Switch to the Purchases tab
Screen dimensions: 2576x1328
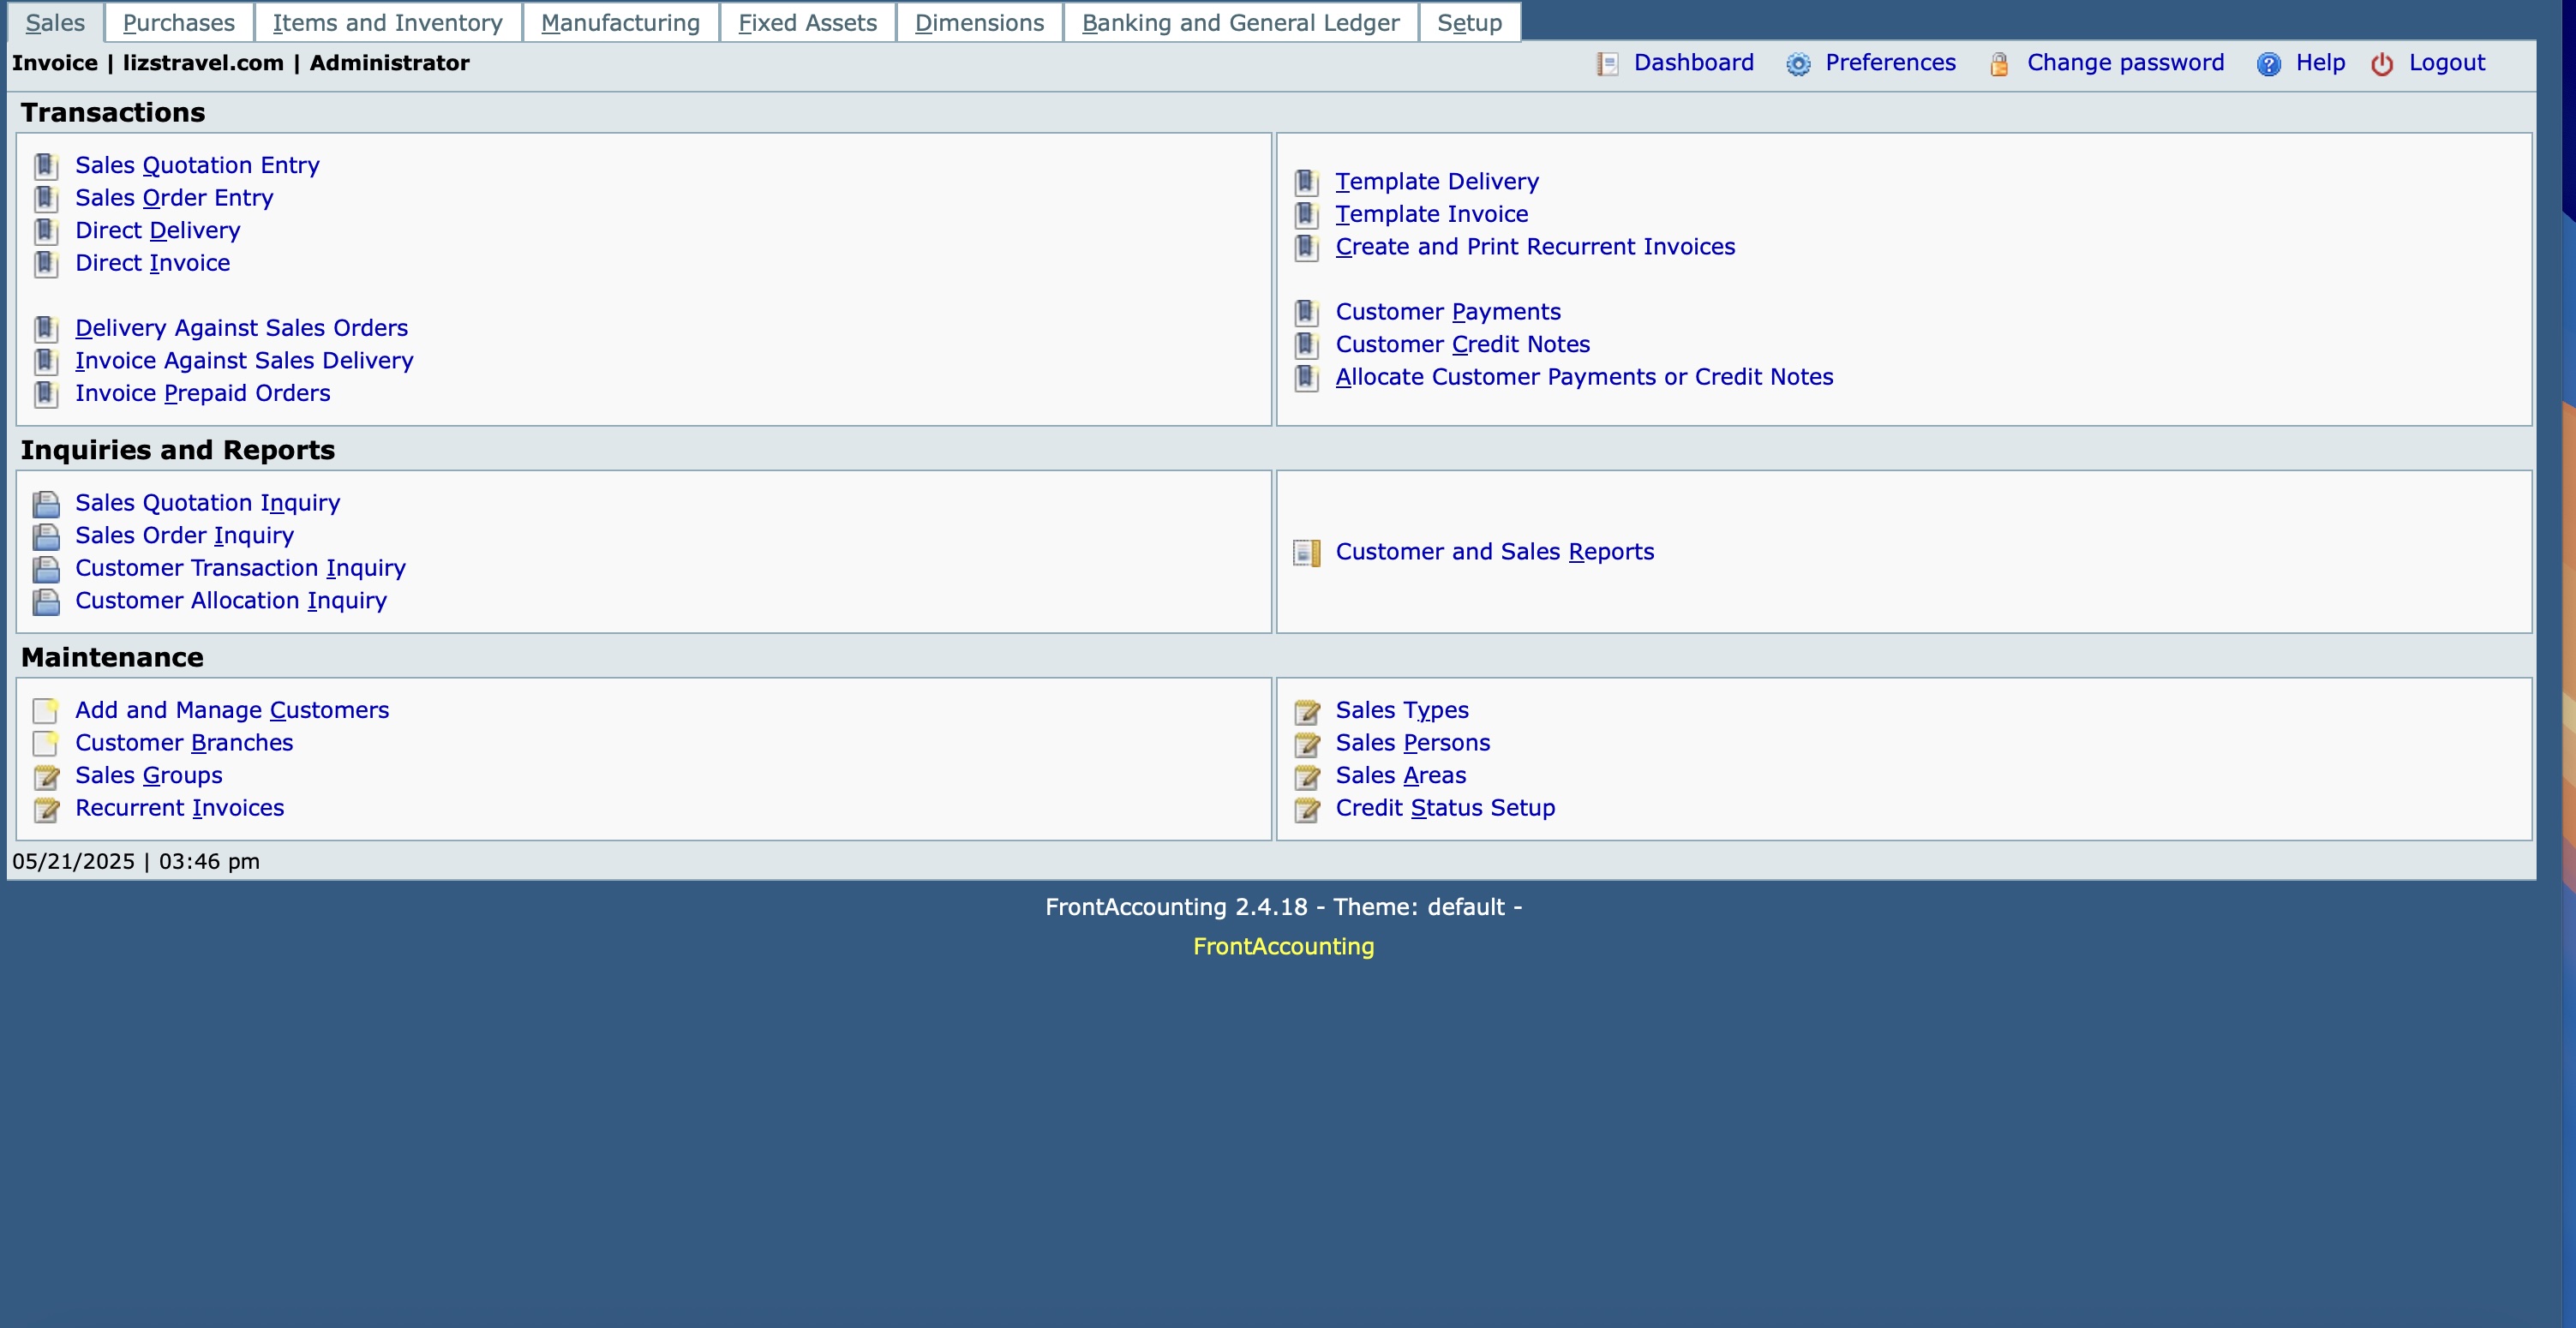176,22
